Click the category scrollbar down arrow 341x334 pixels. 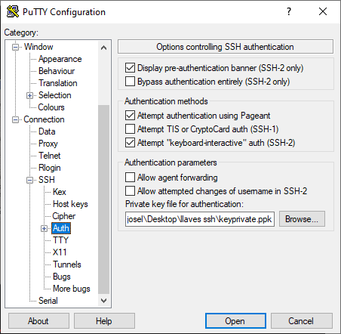103,301
